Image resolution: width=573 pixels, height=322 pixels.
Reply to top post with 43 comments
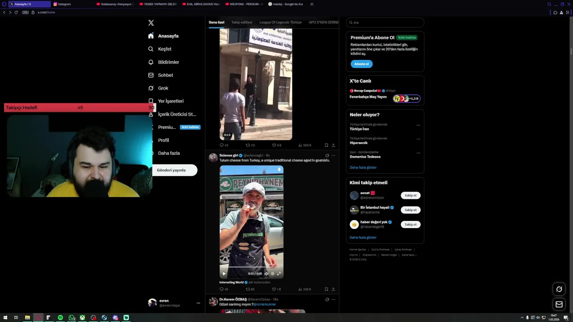224,145
